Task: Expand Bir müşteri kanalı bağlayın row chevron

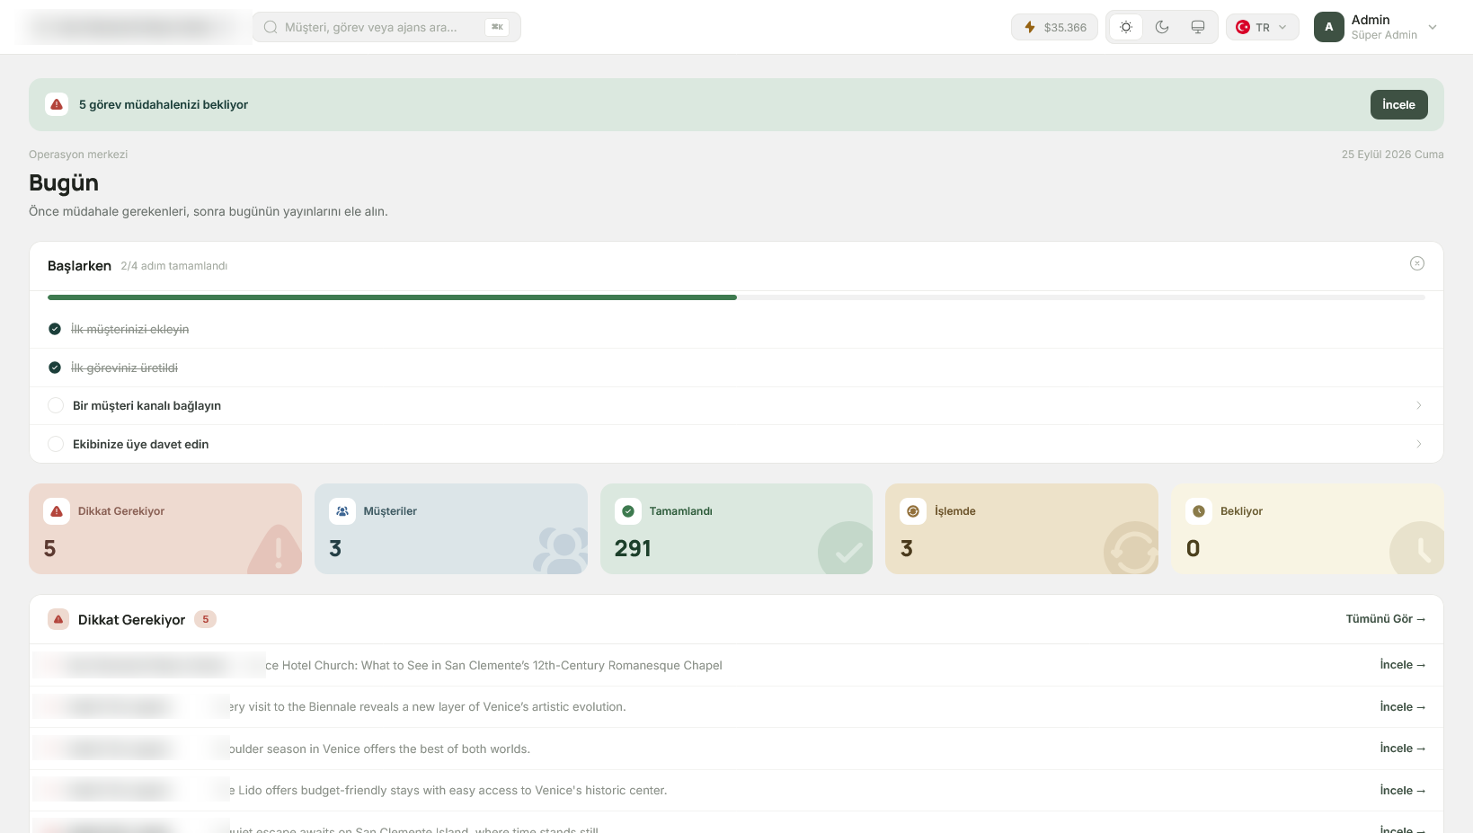Action: [1419, 405]
